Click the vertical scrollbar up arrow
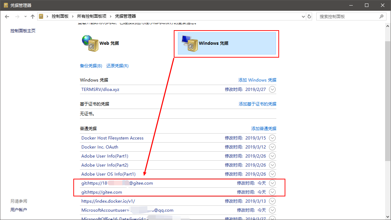Image resolution: width=391 pixels, height=220 pixels. pos(388,26)
